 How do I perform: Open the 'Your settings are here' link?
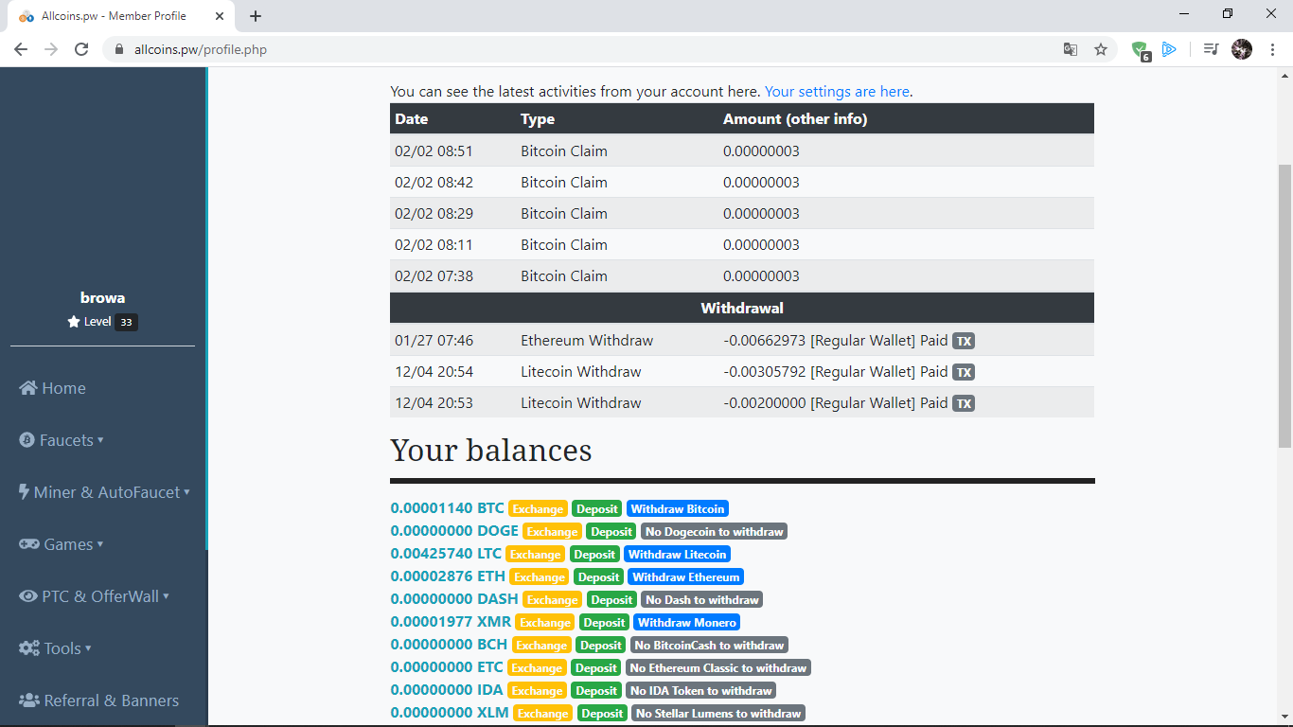coord(837,92)
